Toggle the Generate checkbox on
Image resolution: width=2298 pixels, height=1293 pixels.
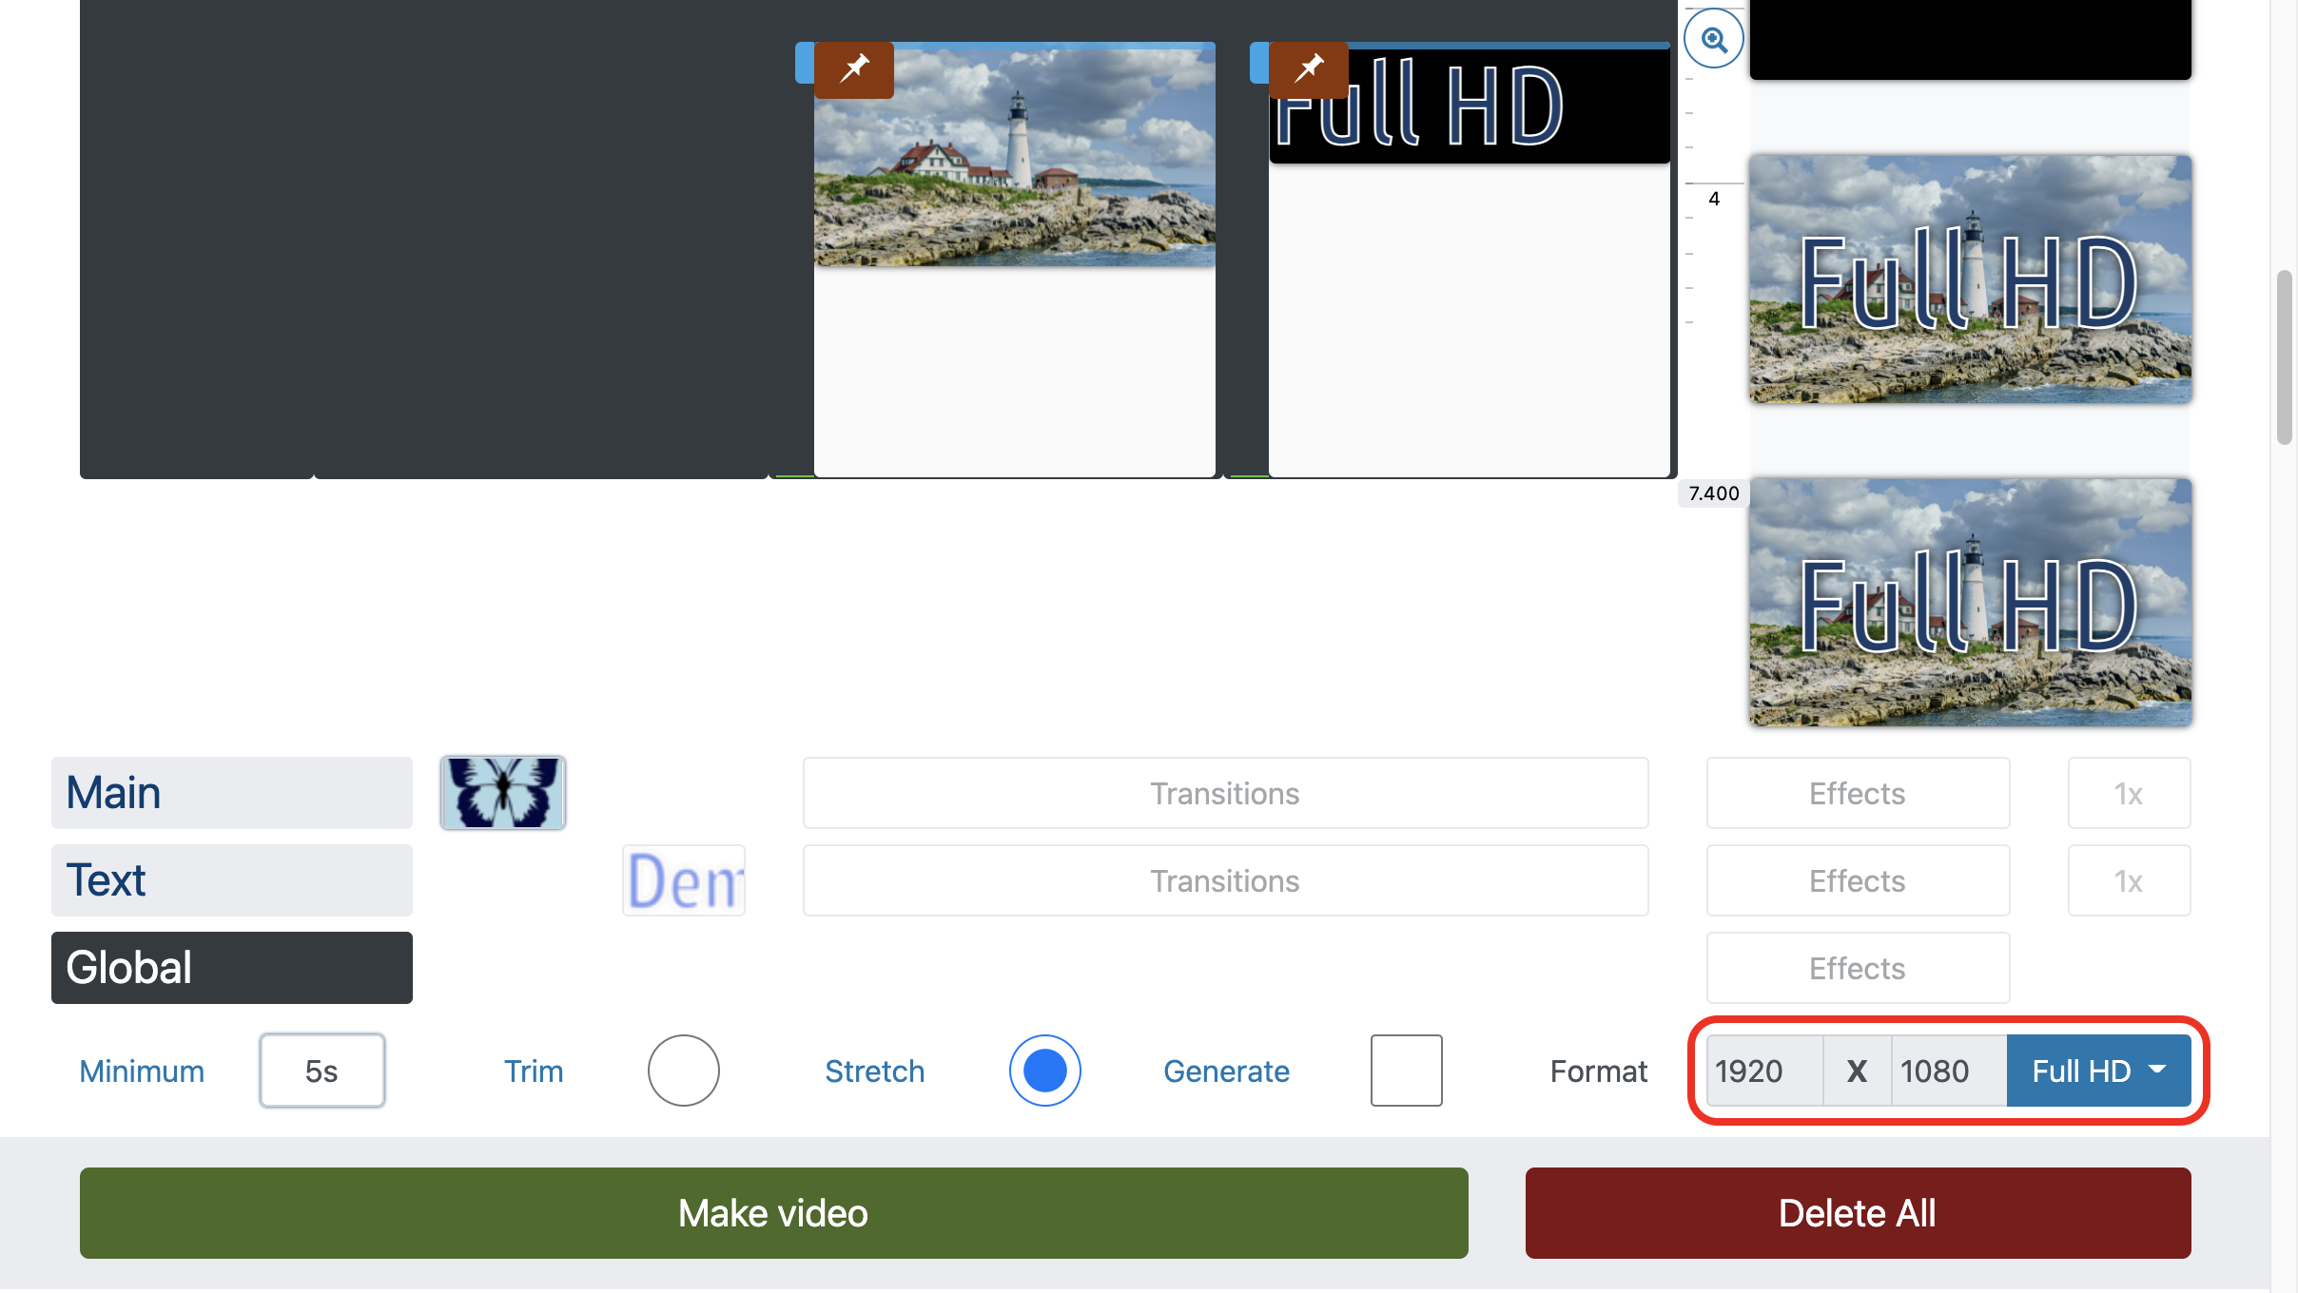1405,1069
